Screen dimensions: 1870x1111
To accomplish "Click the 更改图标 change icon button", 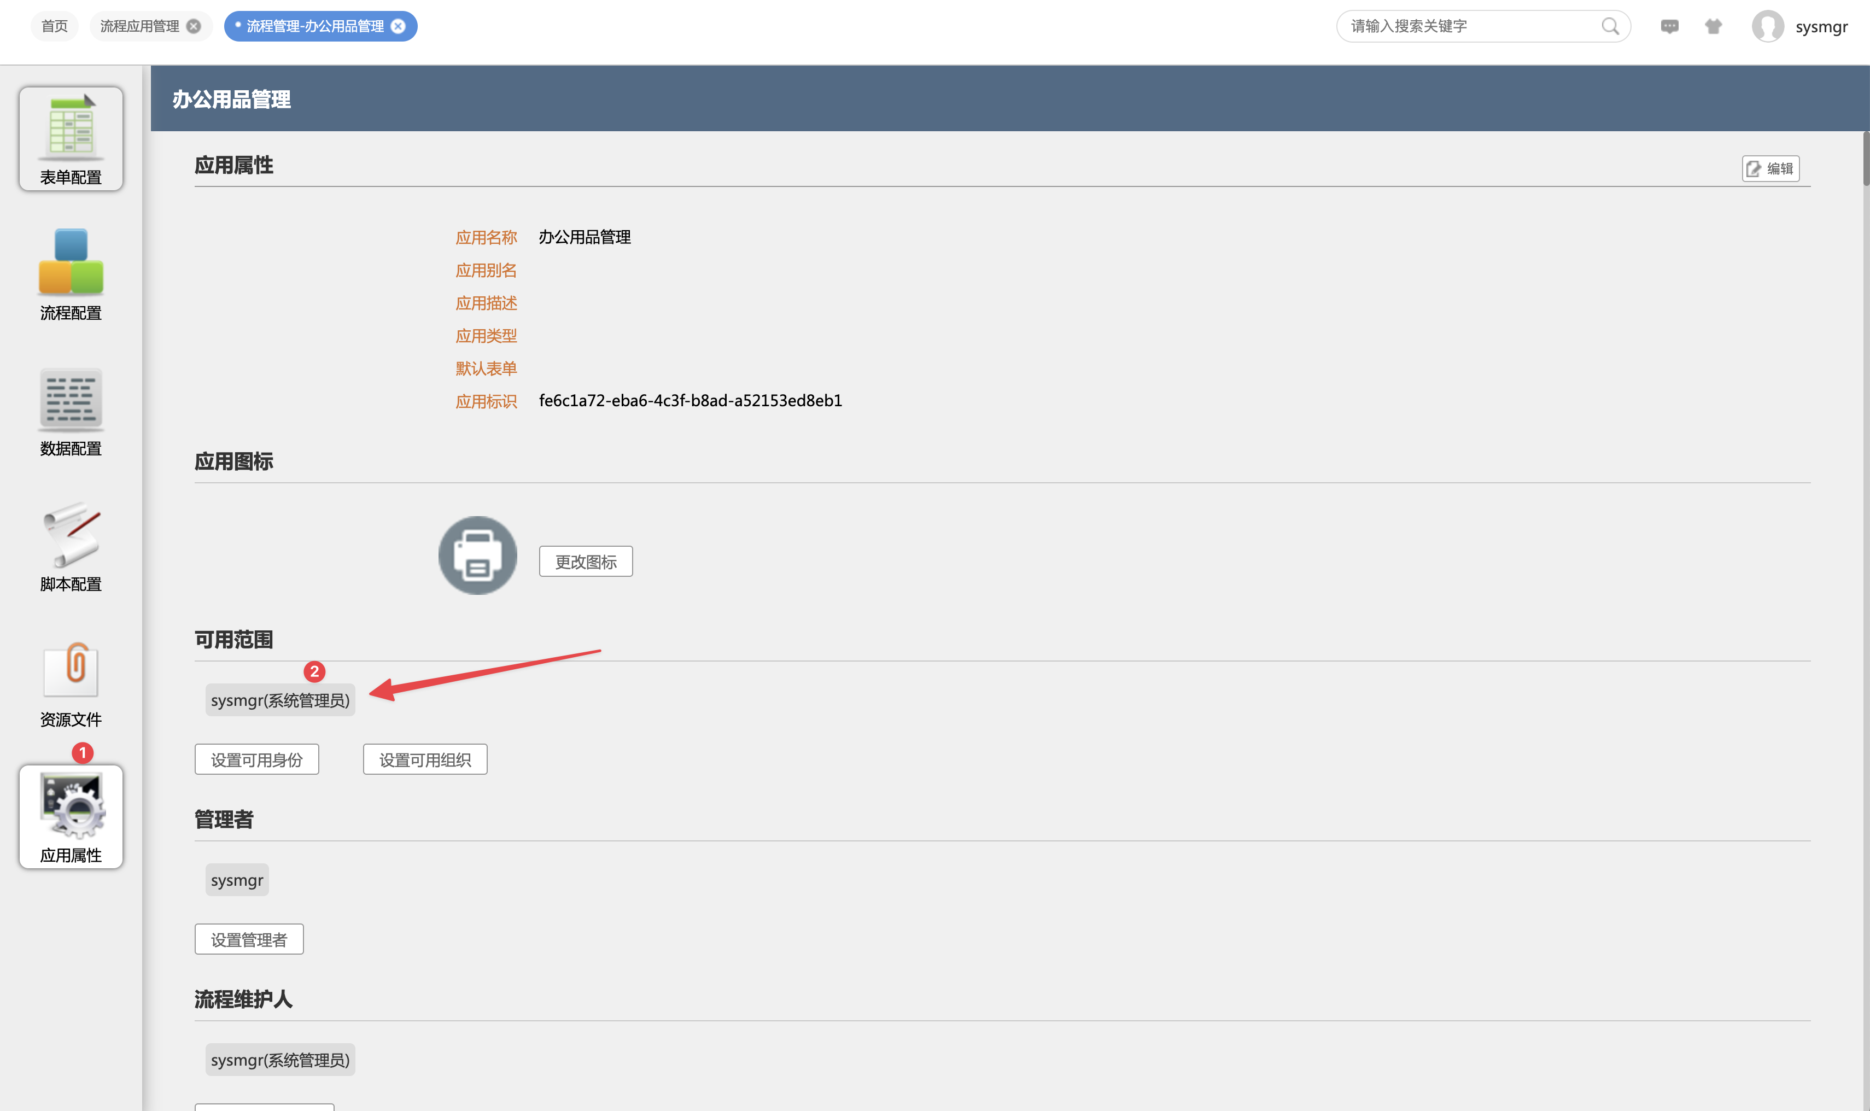I will pyautogui.click(x=586, y=562).
